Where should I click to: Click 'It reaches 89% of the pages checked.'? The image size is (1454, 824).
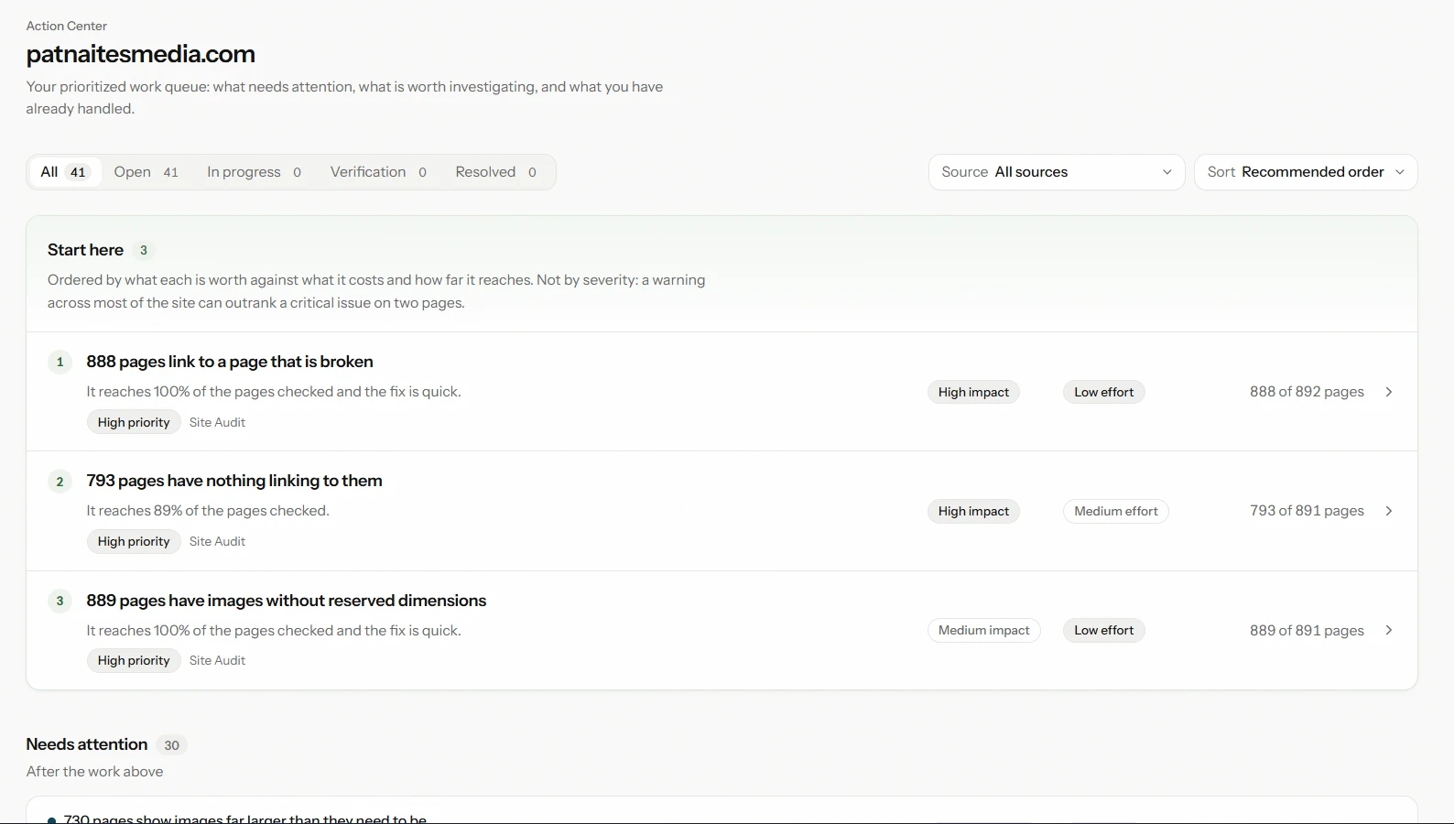click(208, 511)
